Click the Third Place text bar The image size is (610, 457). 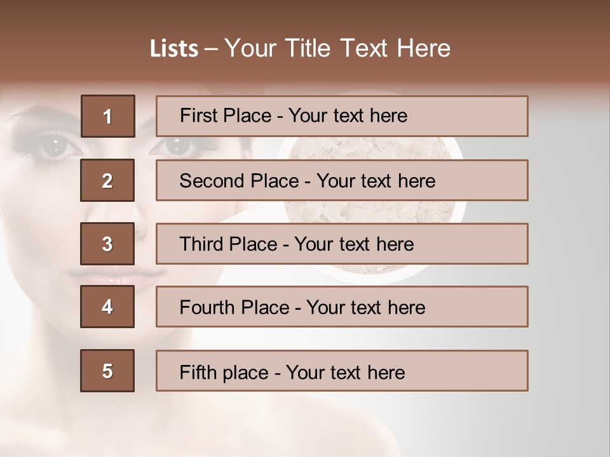[x=342, y=244]
